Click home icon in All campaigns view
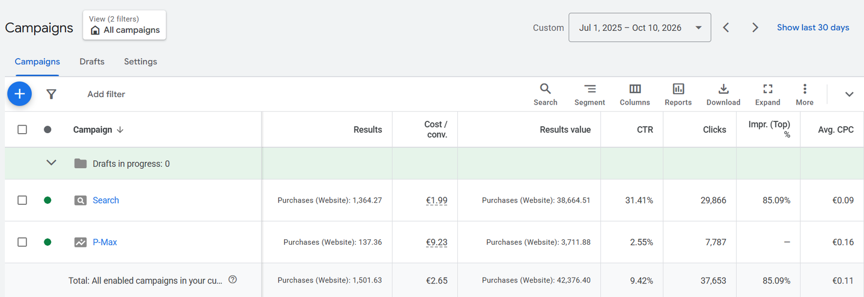Screen dimensions: 864x297 (x=95, y=30)
